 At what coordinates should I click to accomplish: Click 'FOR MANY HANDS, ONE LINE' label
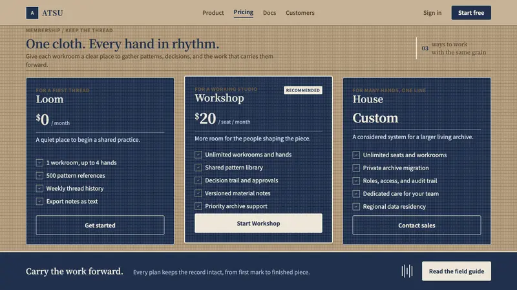coord(389,90)
